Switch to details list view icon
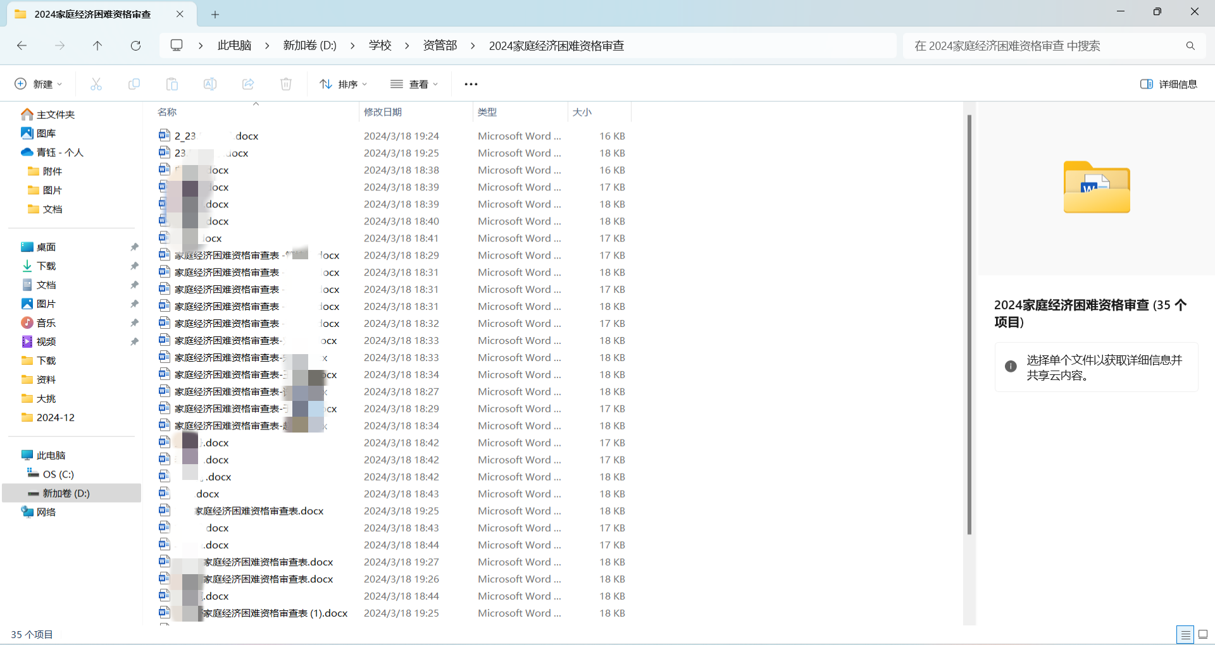The height and width of the screenshot is (645, 1215). pyautogui.click(x=1185, y=634)
